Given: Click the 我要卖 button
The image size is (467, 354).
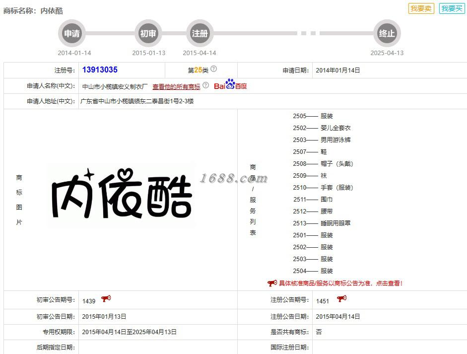Looking at the screenshot, I should [421, 8].
